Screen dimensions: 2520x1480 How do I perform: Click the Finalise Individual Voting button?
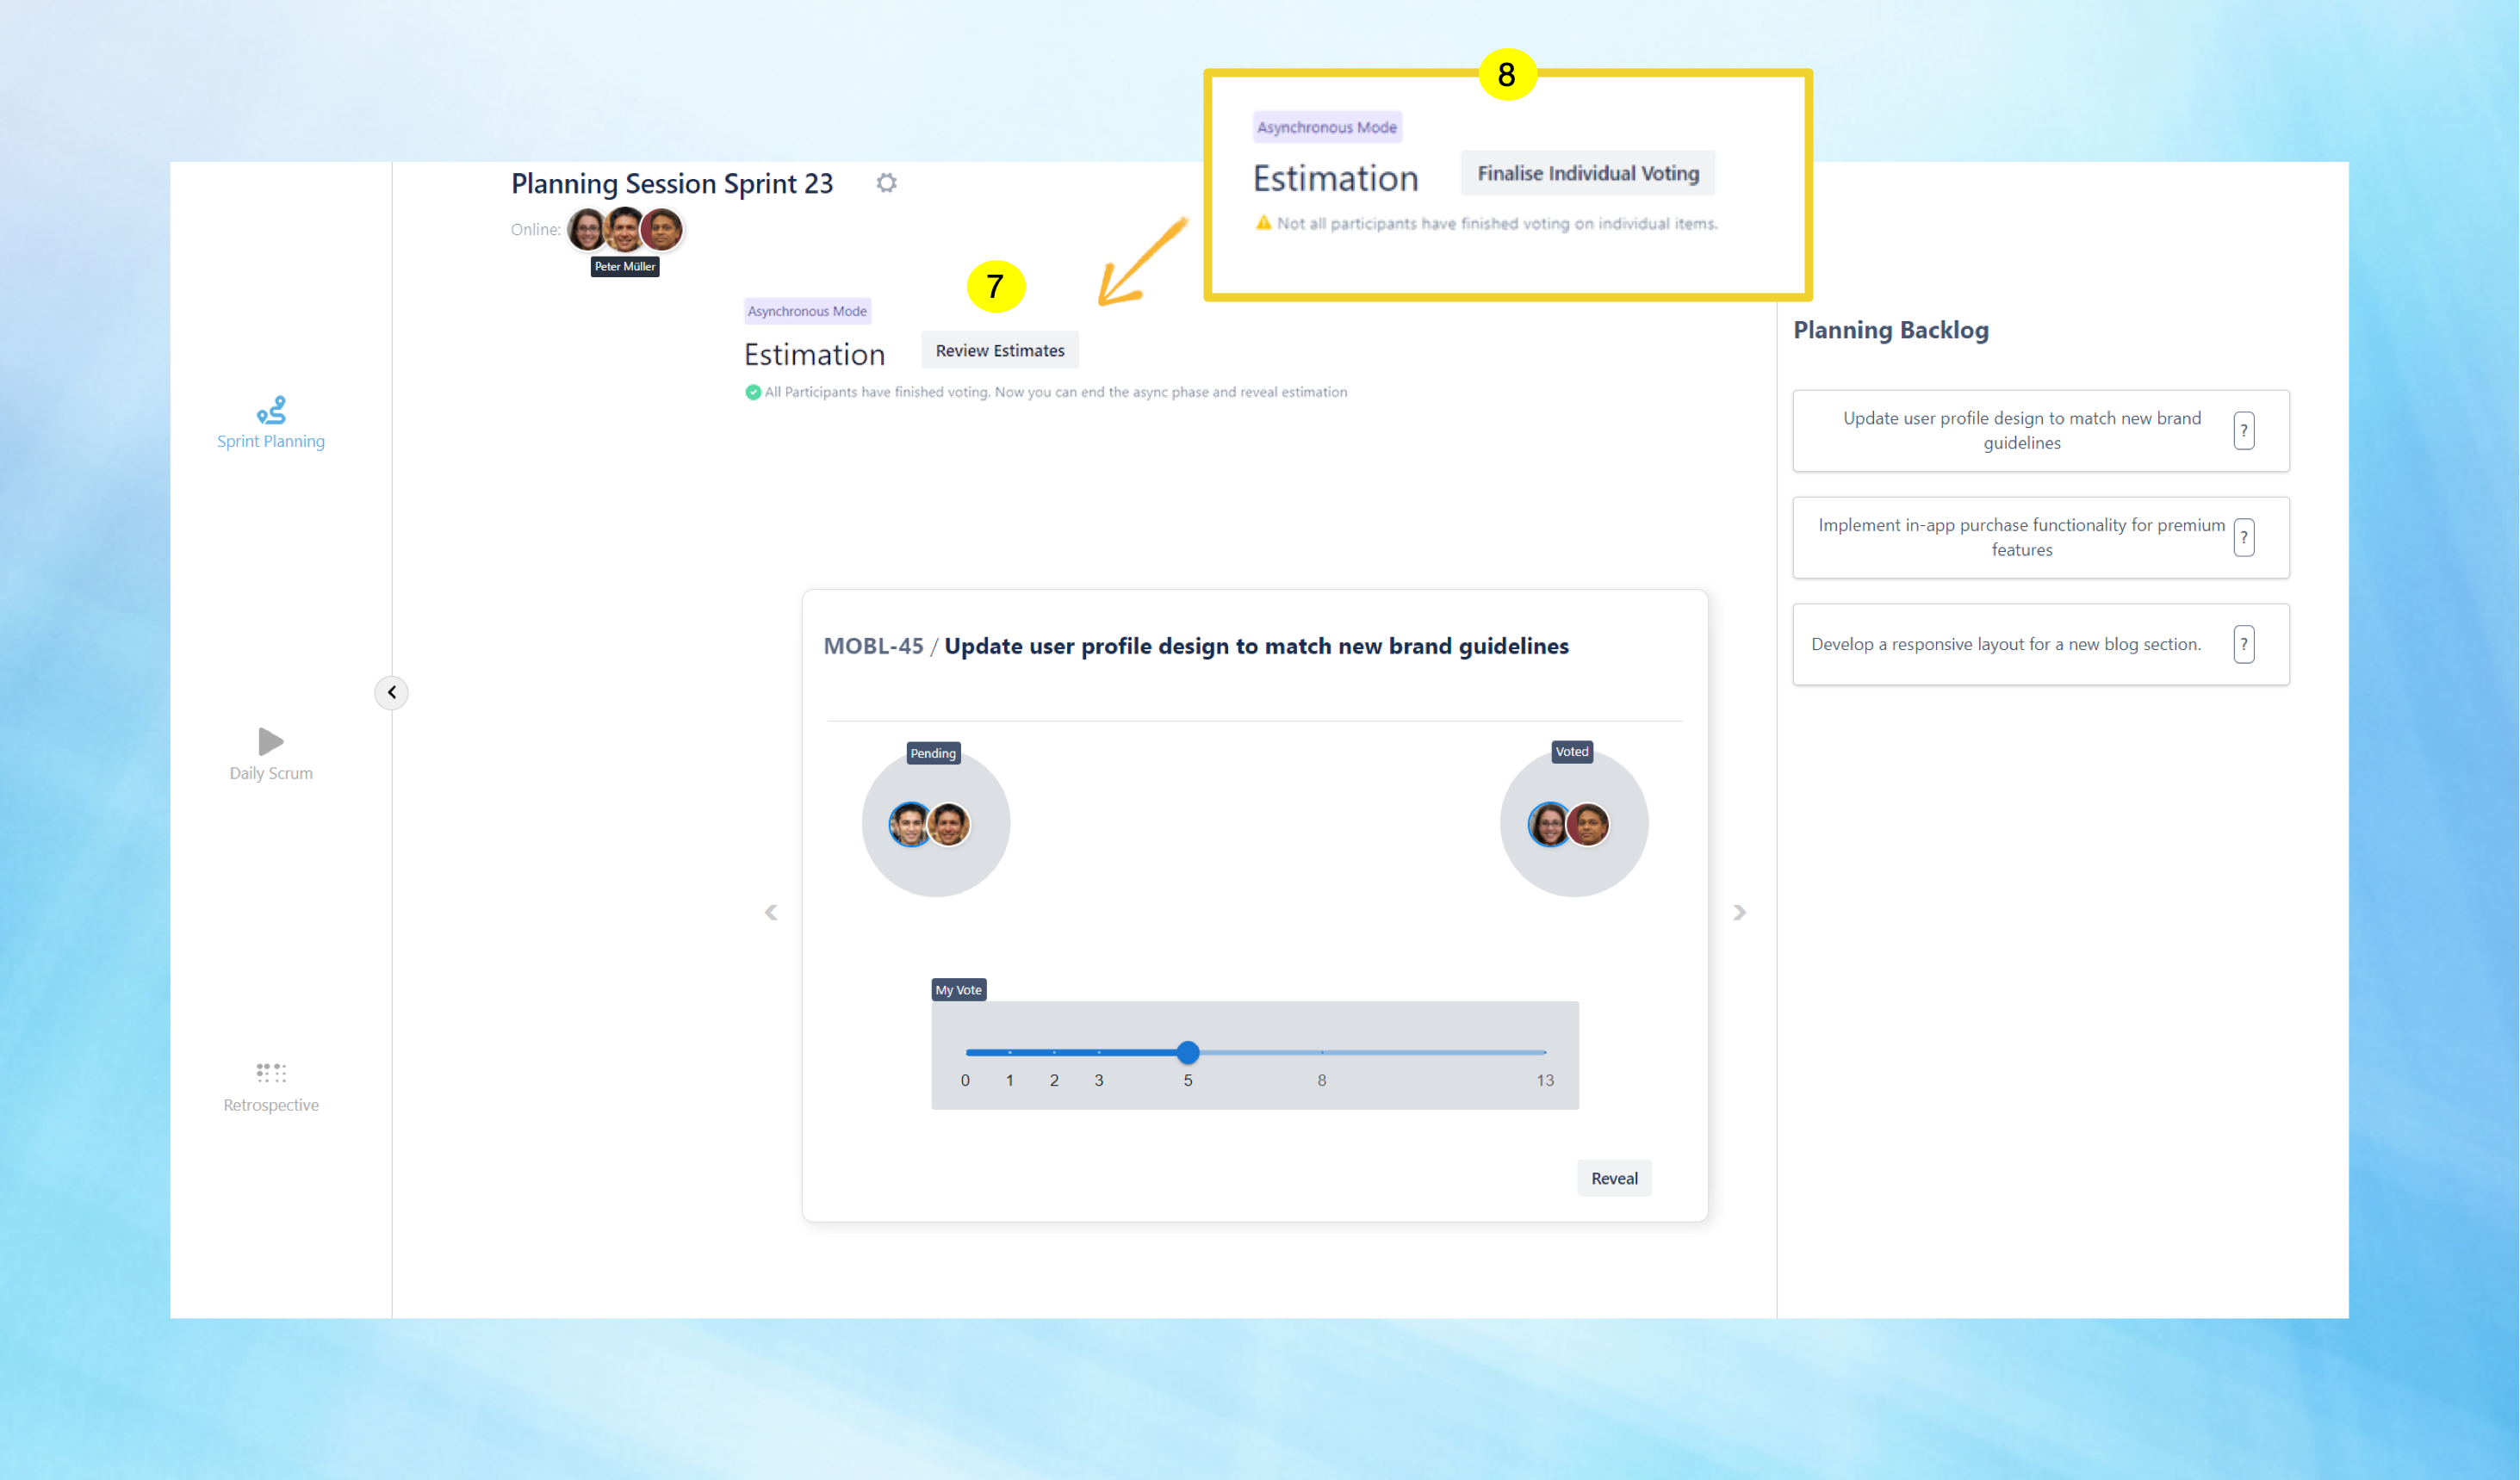1586,173
